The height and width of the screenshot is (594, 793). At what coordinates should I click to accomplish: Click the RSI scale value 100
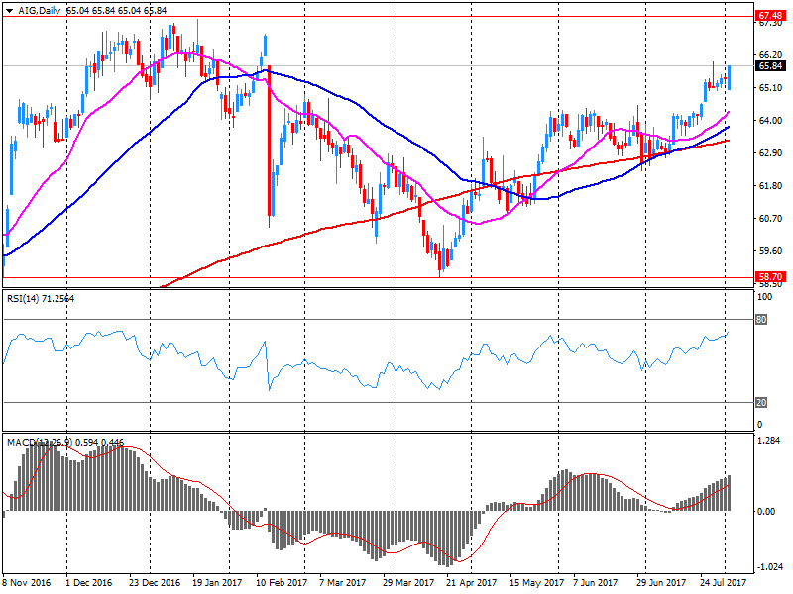(764, 297)
